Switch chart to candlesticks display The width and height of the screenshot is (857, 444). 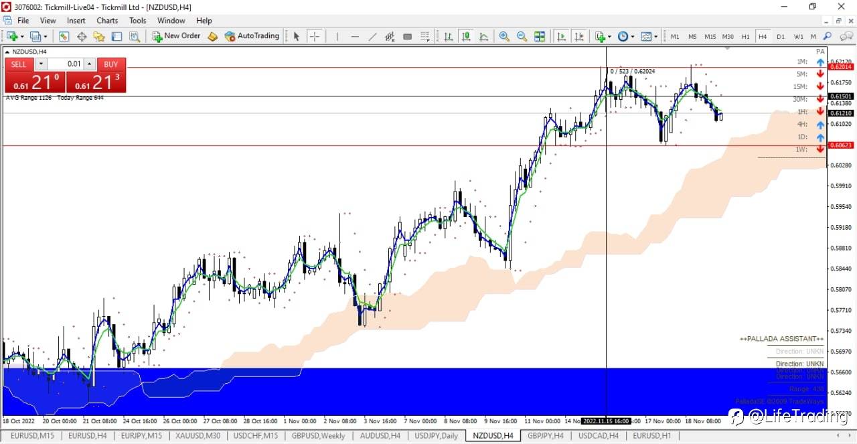[466, 36]
